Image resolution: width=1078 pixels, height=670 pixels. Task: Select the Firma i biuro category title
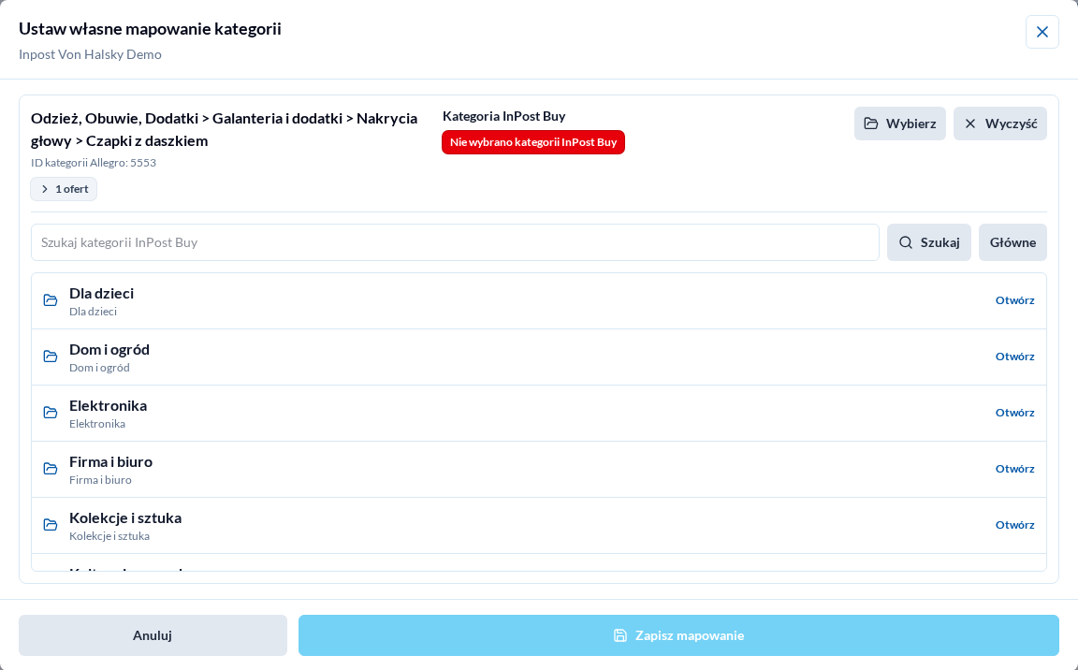coord(110,461)
